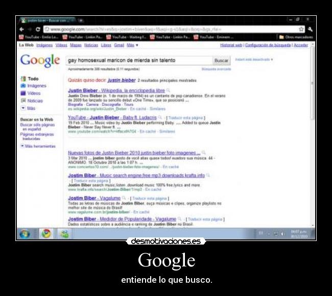This screenshot has width=332, height=296.
Task: Open Wikipedia result Similares link
Action: coord(157,109)
